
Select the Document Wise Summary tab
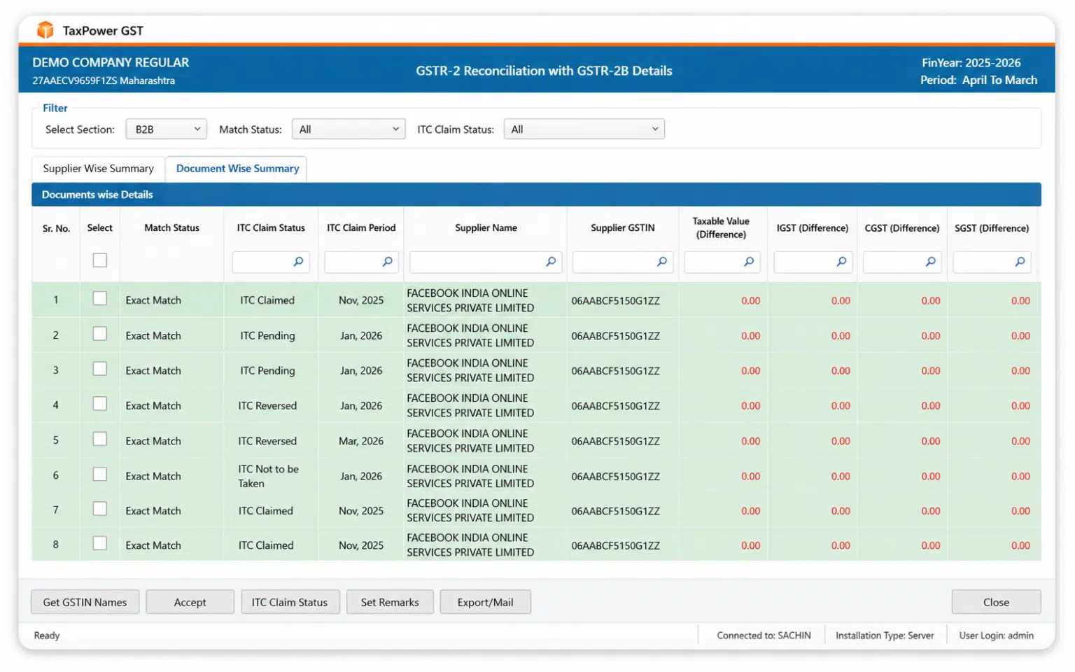point(237,169)
